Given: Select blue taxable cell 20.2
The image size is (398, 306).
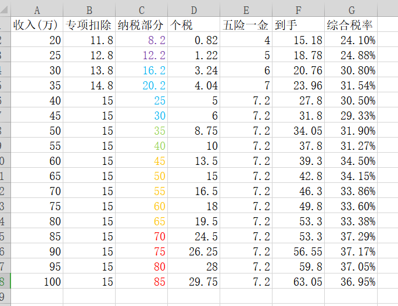Looking at the screenshot, I should tap(141, 85).
